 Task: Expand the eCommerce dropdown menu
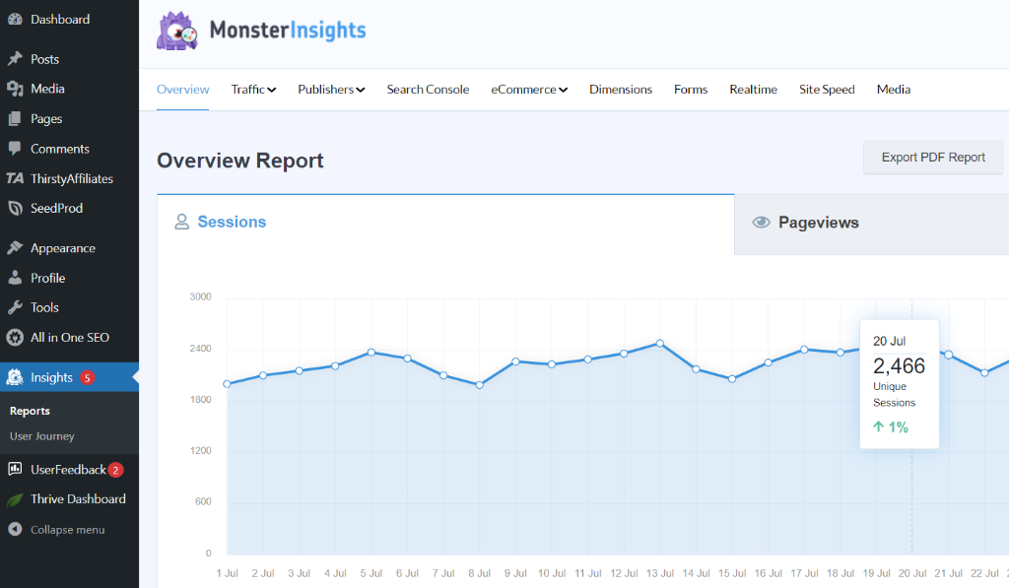coord(529,90)
